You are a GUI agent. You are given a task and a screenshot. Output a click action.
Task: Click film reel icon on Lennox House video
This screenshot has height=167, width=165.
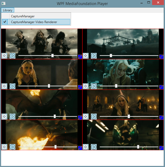(x=86, y=56)
